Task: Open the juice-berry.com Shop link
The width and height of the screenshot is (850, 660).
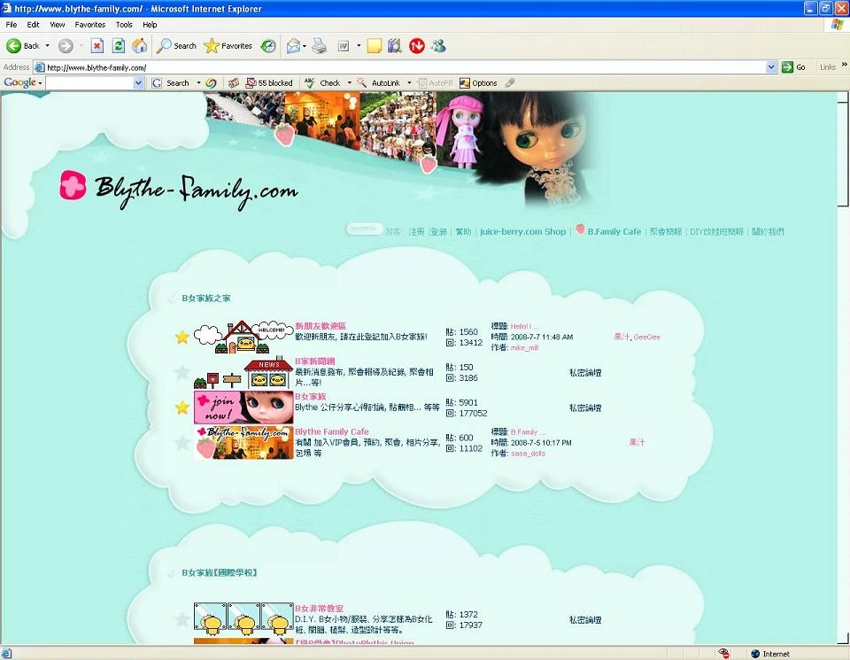Action: (x=522, y=231)
